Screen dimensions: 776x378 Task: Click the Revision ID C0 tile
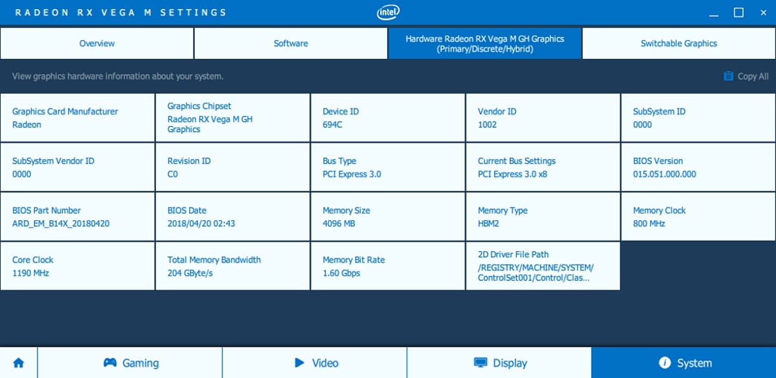(x=233, y=167)
